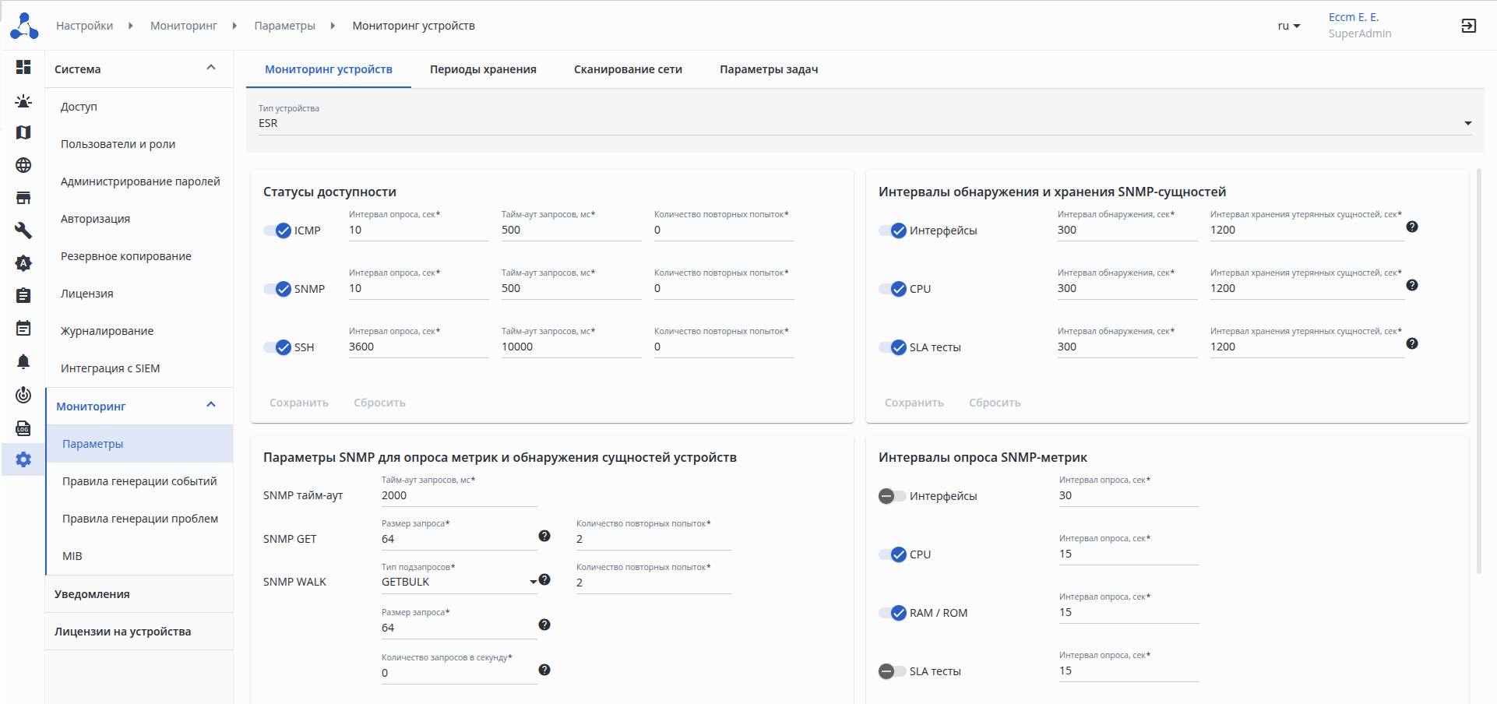Open the map icon in the sidebar

(23, 132)
